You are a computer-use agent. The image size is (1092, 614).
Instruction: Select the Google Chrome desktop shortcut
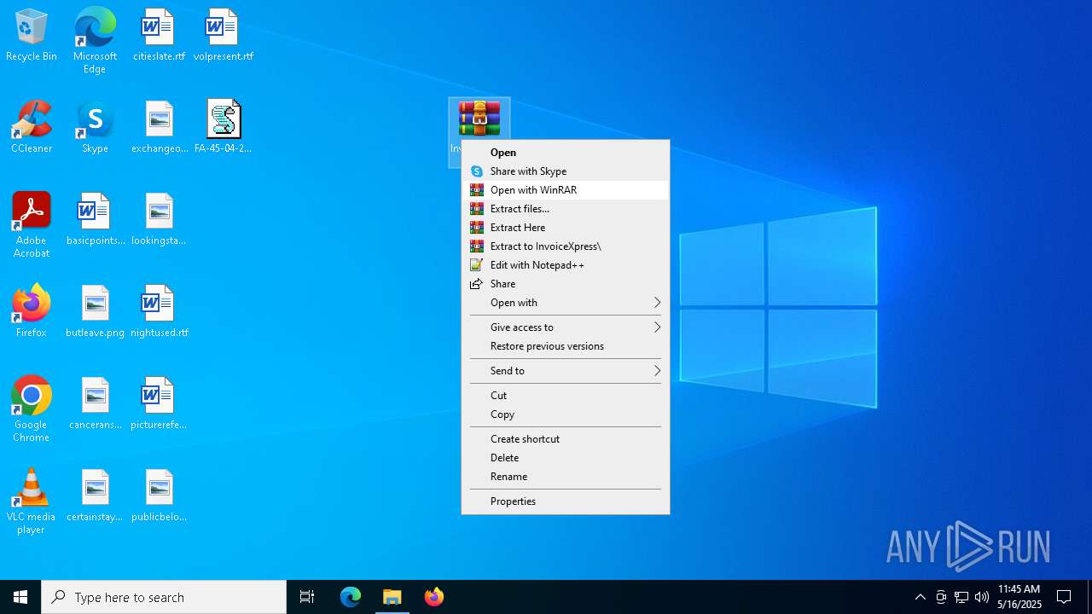tap(32, 409)
